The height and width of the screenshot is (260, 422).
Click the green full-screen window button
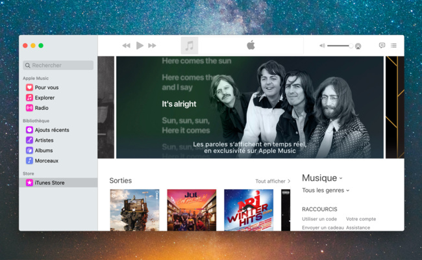(x=41, y=45)
